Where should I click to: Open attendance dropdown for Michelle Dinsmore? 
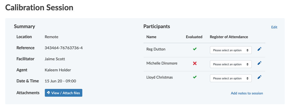coord(231,64)
